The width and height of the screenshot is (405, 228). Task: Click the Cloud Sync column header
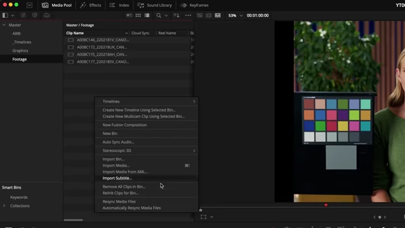[x=140, y=33]
